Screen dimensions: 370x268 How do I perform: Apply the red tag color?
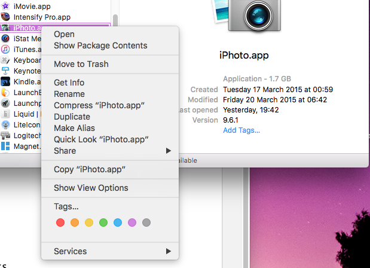60,223
